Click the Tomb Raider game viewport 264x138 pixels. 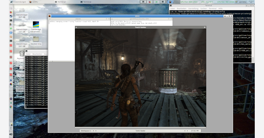click(141, 77)
